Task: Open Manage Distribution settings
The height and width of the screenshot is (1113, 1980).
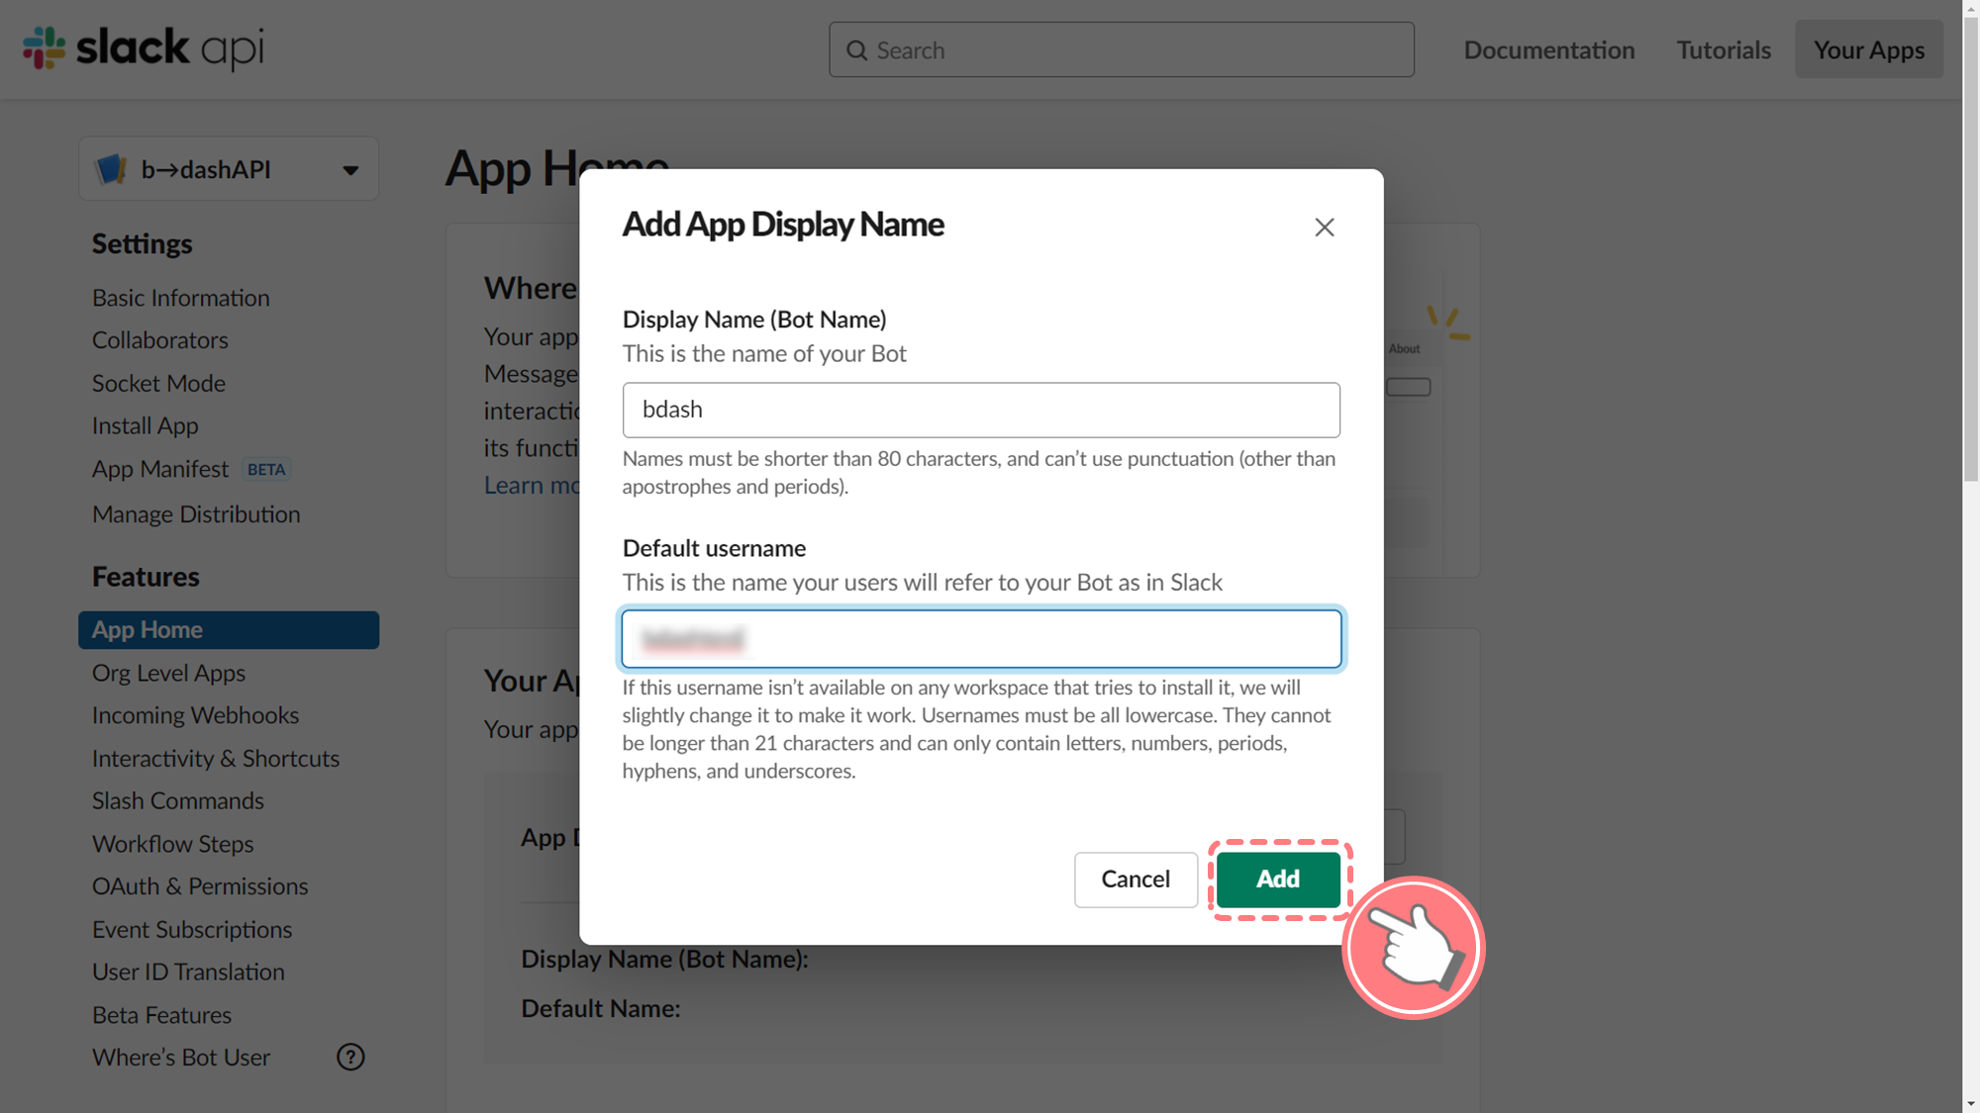Action: [195, 514]
